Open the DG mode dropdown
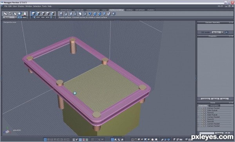Viewport: 235px width, 142px height. pos(217,32)
